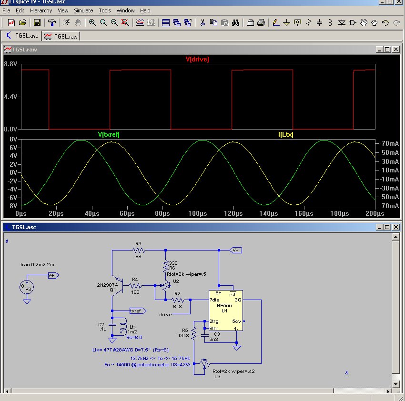Click the Find binoculars icon
The width and height of the screenshot is (405, 401).
tap(235, 22)
